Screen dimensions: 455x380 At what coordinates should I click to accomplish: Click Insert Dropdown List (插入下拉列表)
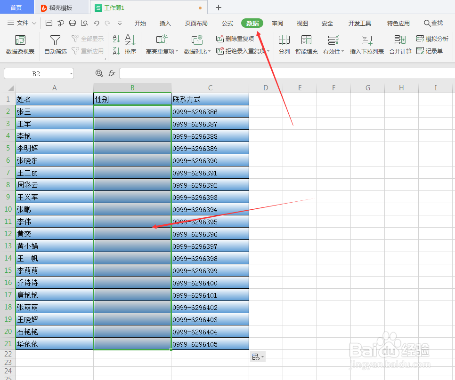click(x=367, y=45)
